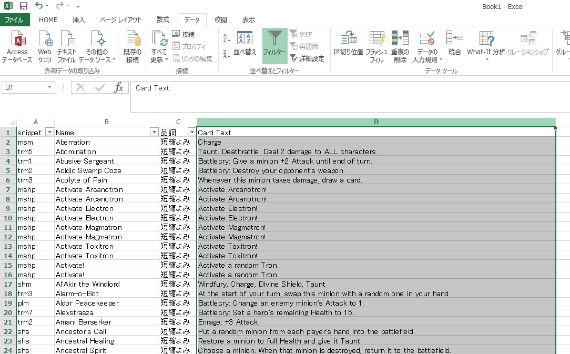Click 再適用 reapply filter
The height and width of the screenshot is (354, 570).
(304, 46)
